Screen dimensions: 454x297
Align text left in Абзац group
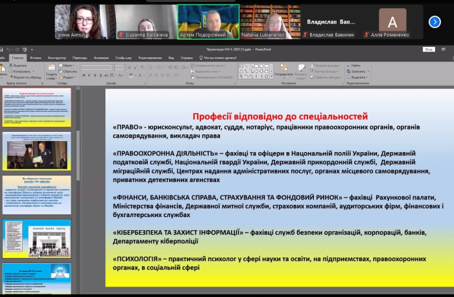point(150,75)
